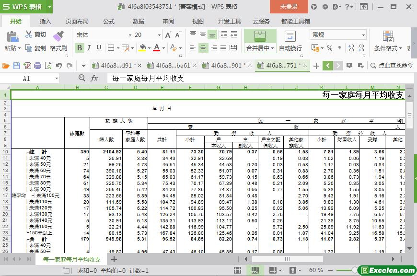Click the Save icon in quick access toolbar

(x=17, y=66)
